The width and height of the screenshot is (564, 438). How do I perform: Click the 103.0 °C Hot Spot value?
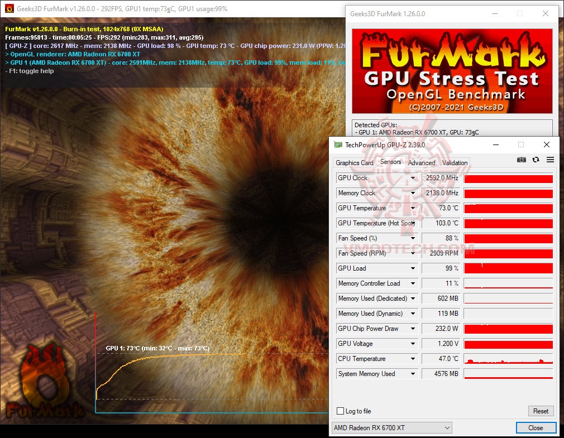[x=441, y=223]
